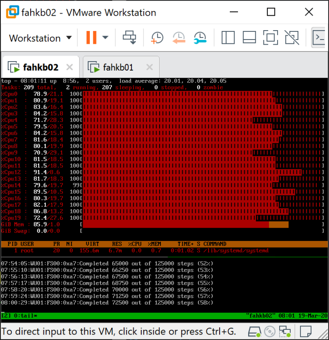
Task: Click the CD/DVD drive status icon
Action: pyautogui.click(x=270, y=331)
